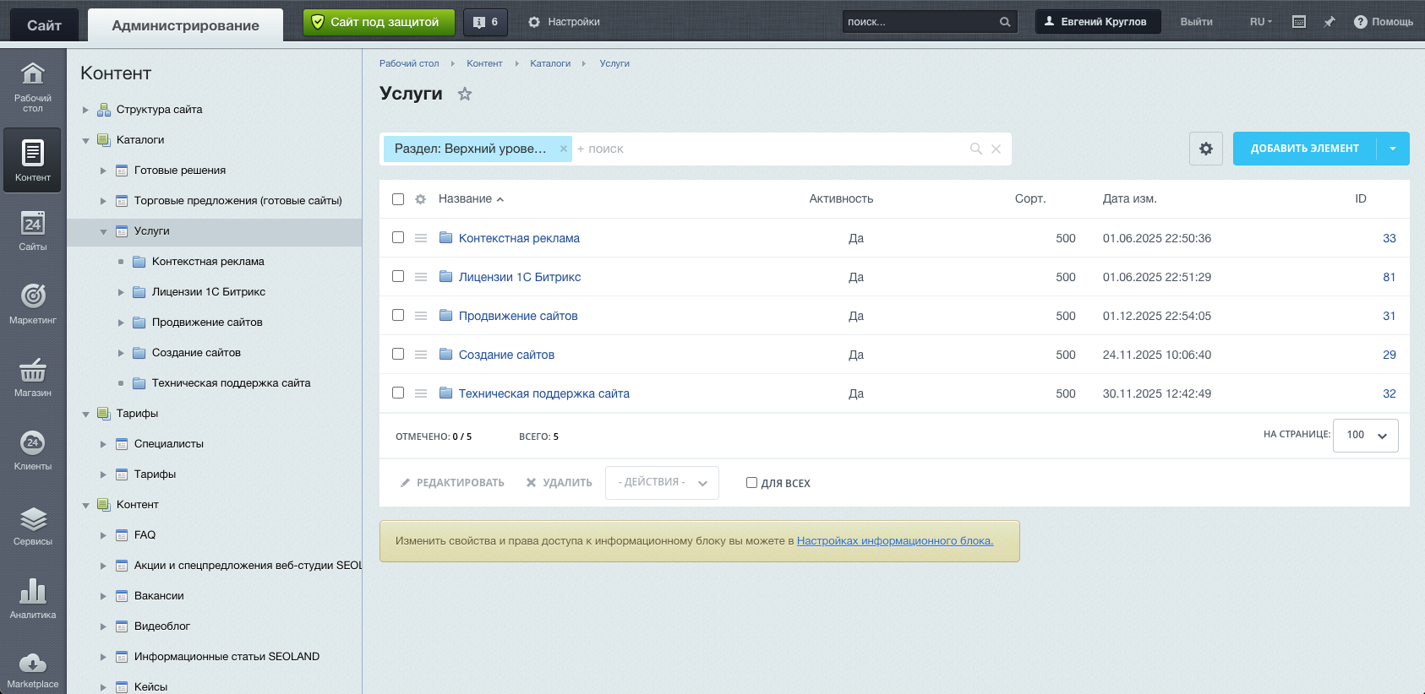Remove the Раздел filter chip
Viewport: 1425px width, 694px height.
[564, 149]
